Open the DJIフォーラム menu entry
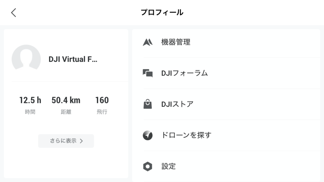Image resolution: width=324 pixels, height=182 pixels. pos(226,73)
